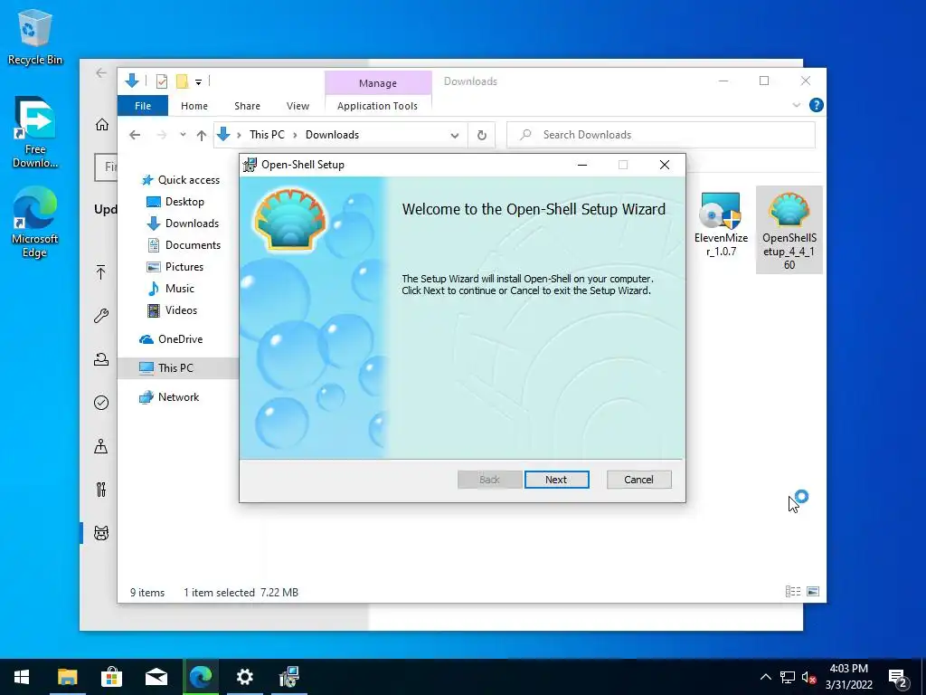Cancel the Open-Shell Setup wizard

[x=638, y=480]
